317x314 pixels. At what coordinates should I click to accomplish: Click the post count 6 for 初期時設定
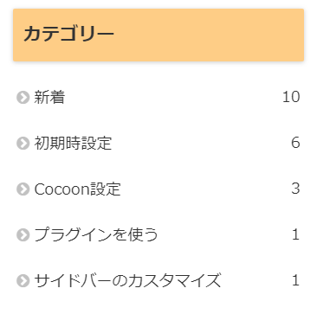(x=295, y=143)
